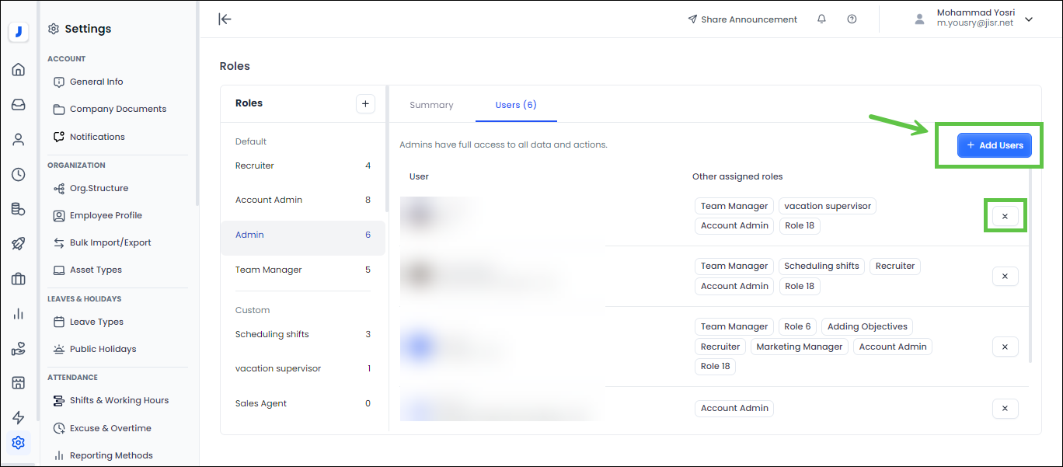This screenshot has width=1063, height=467.
Task: Select the Team Manager role
Action: coord(268,270)
